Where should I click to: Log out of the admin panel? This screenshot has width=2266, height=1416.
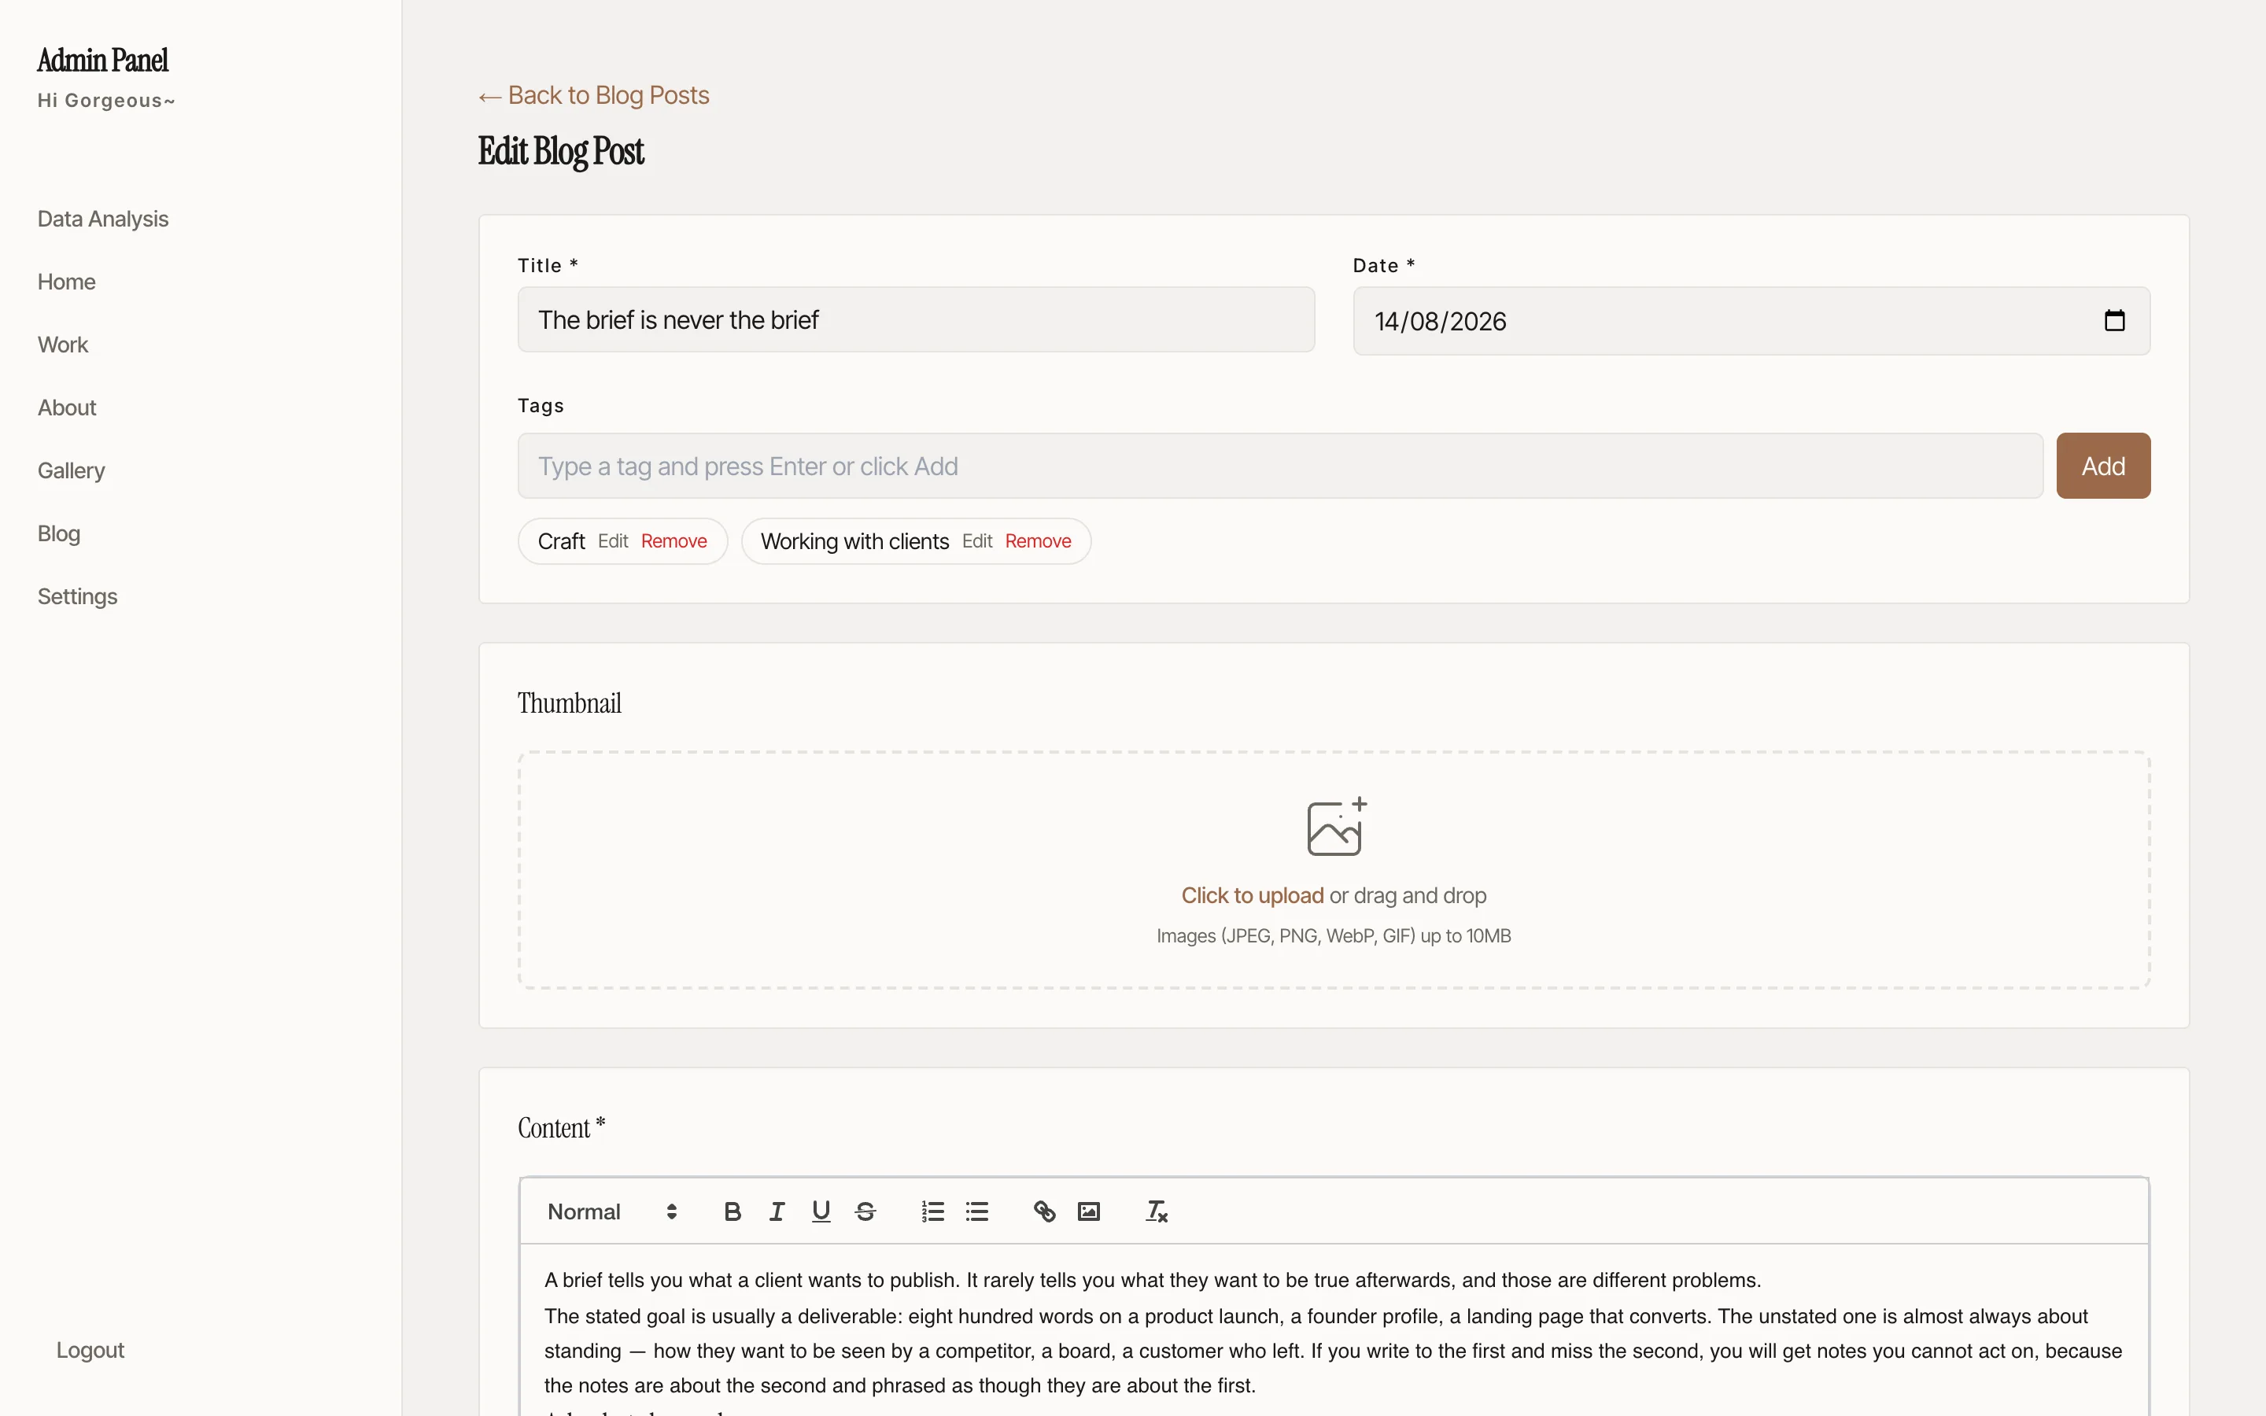point(90,1349)
